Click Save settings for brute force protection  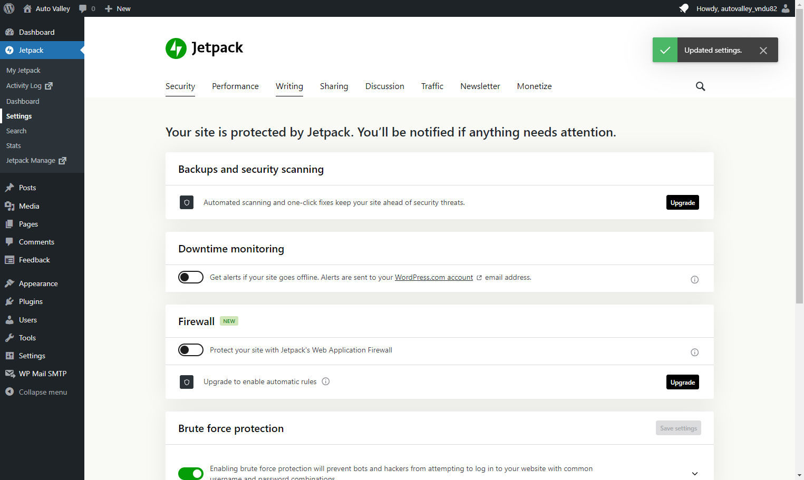click(679, 428)
